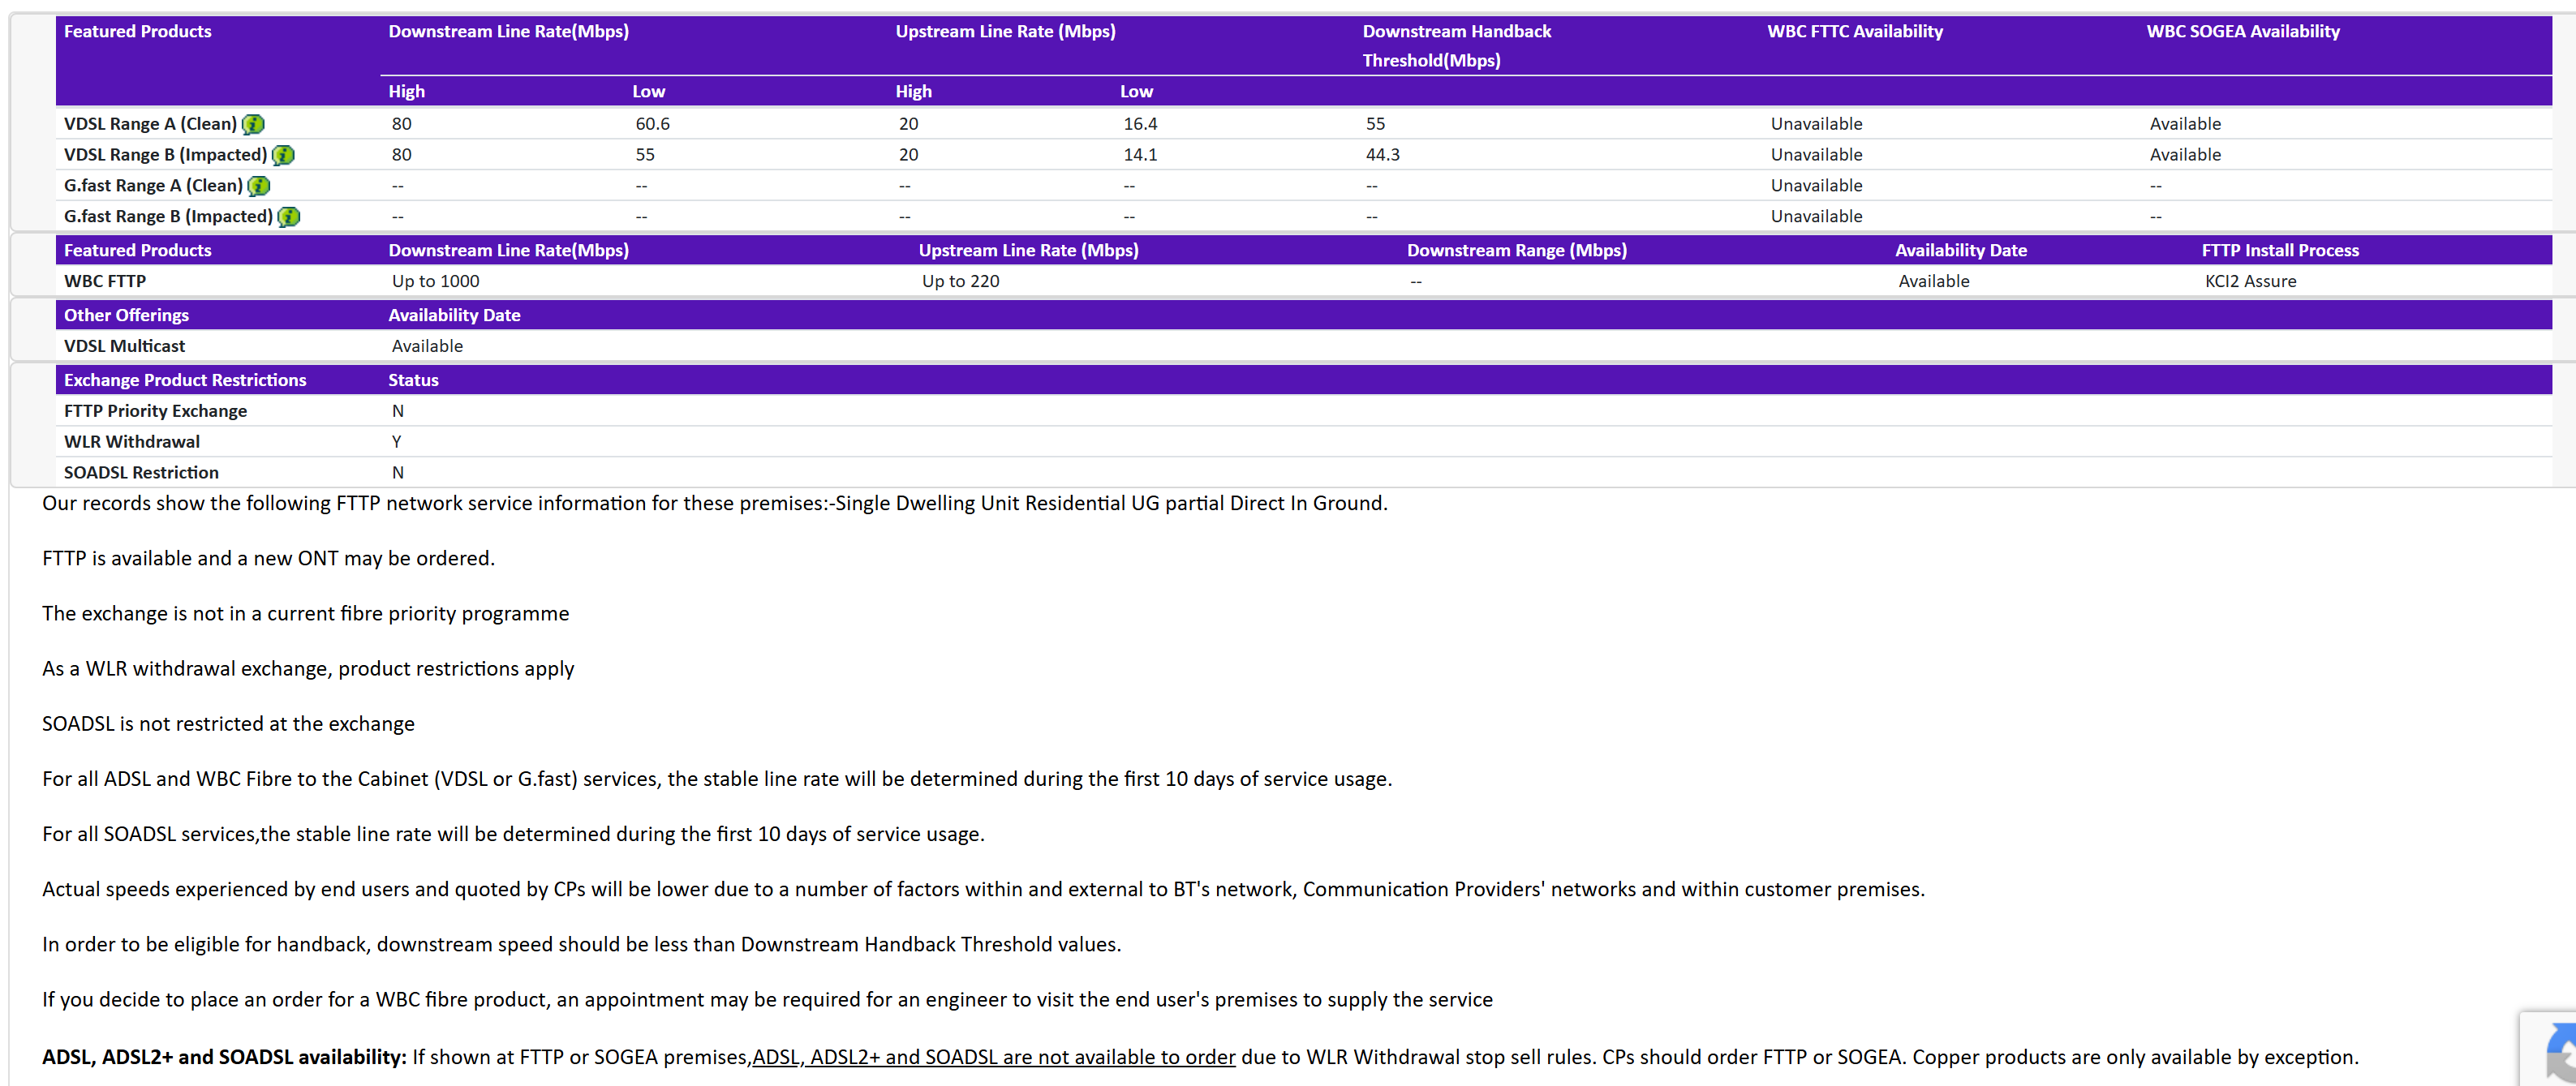Click the VDSL Multicast row label

125,346
